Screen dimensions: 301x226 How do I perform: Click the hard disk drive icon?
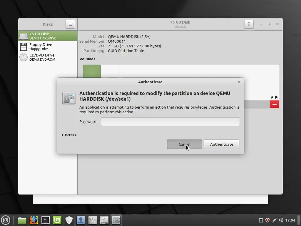pos(24,36)
